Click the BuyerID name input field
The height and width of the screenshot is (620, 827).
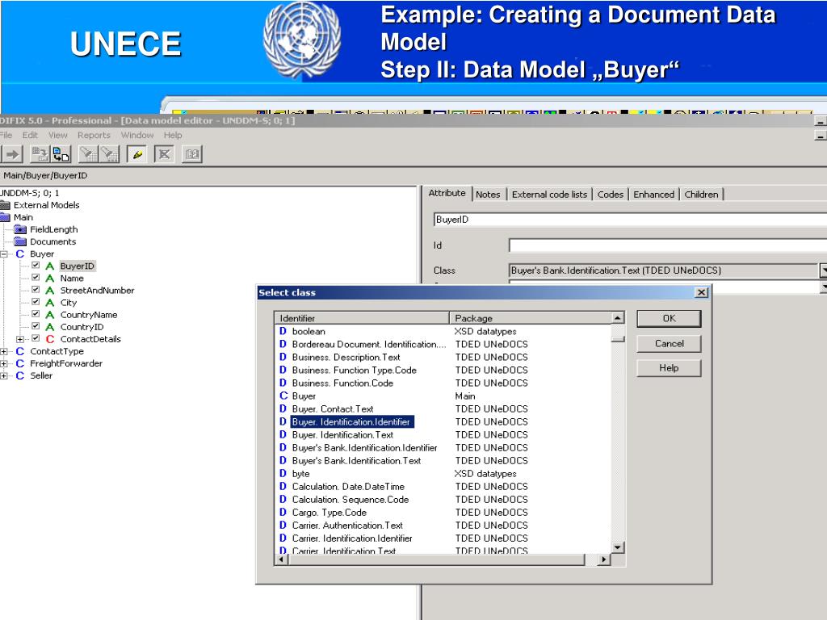tap(630, 220)
